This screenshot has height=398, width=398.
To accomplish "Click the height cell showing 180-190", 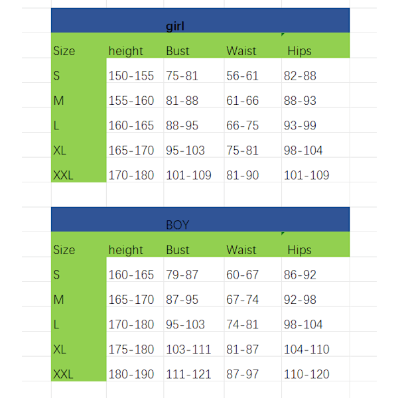I will click(131, 374).
